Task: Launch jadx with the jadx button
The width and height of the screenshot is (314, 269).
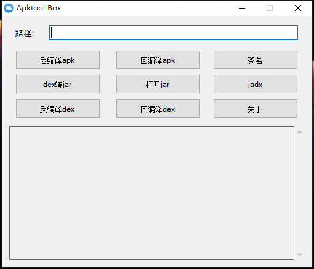Action: click(x=256, y=84)
